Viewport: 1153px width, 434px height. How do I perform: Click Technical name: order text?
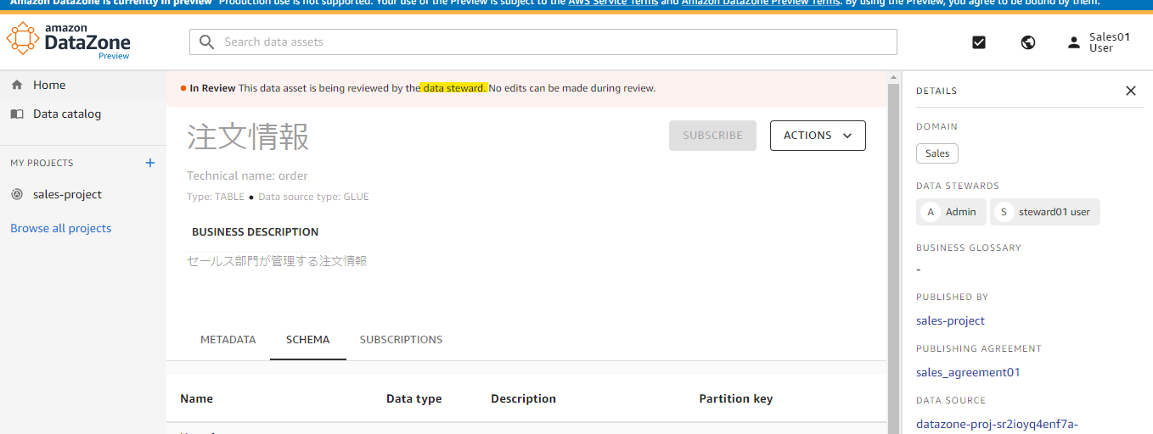[x=247, y=175]
